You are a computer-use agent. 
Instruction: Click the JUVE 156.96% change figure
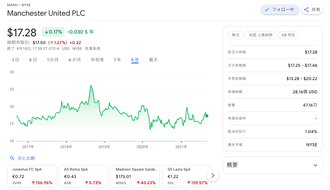42,183
